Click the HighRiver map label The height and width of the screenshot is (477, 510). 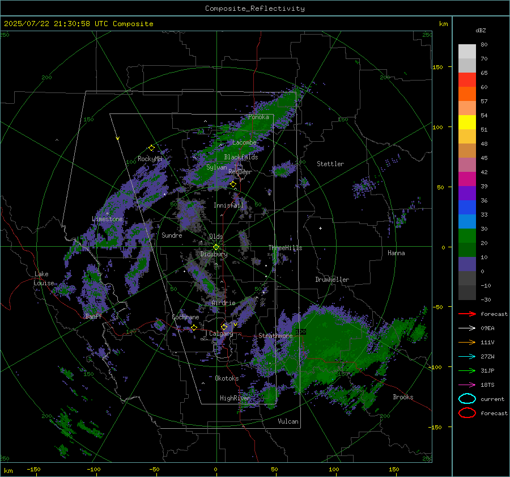pos(235,398)
